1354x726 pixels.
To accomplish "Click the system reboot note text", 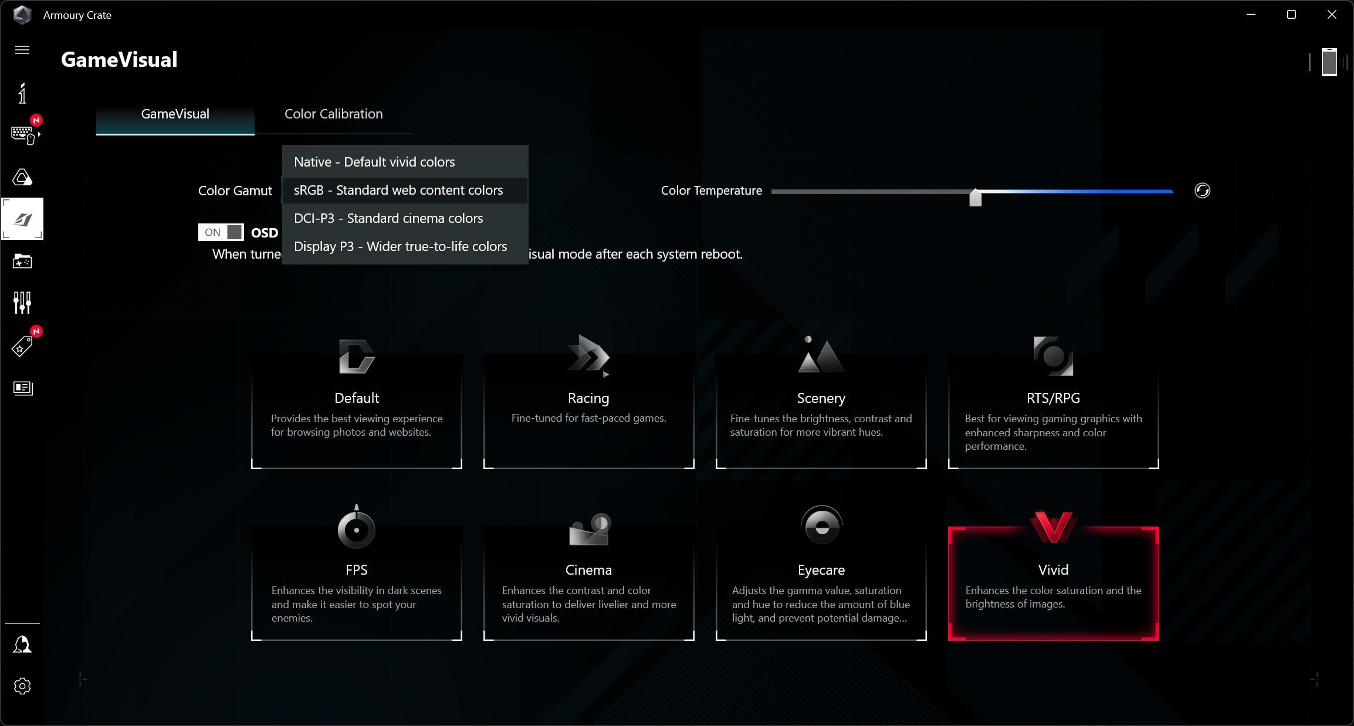I will (635, 254).
